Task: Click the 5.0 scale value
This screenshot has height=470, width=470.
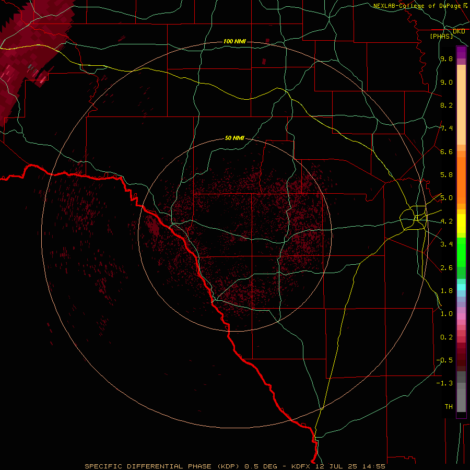Action: pyautogui.click(x=446, y=198)
